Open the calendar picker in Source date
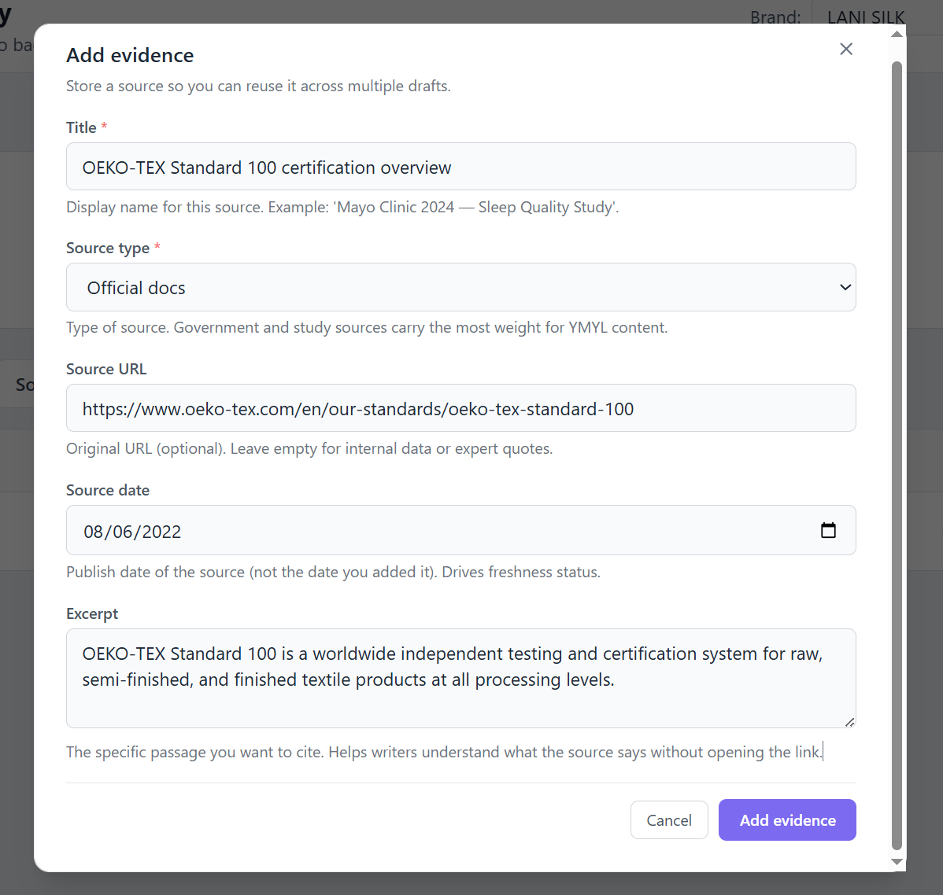The image size is (943, 895). point(828,530)
